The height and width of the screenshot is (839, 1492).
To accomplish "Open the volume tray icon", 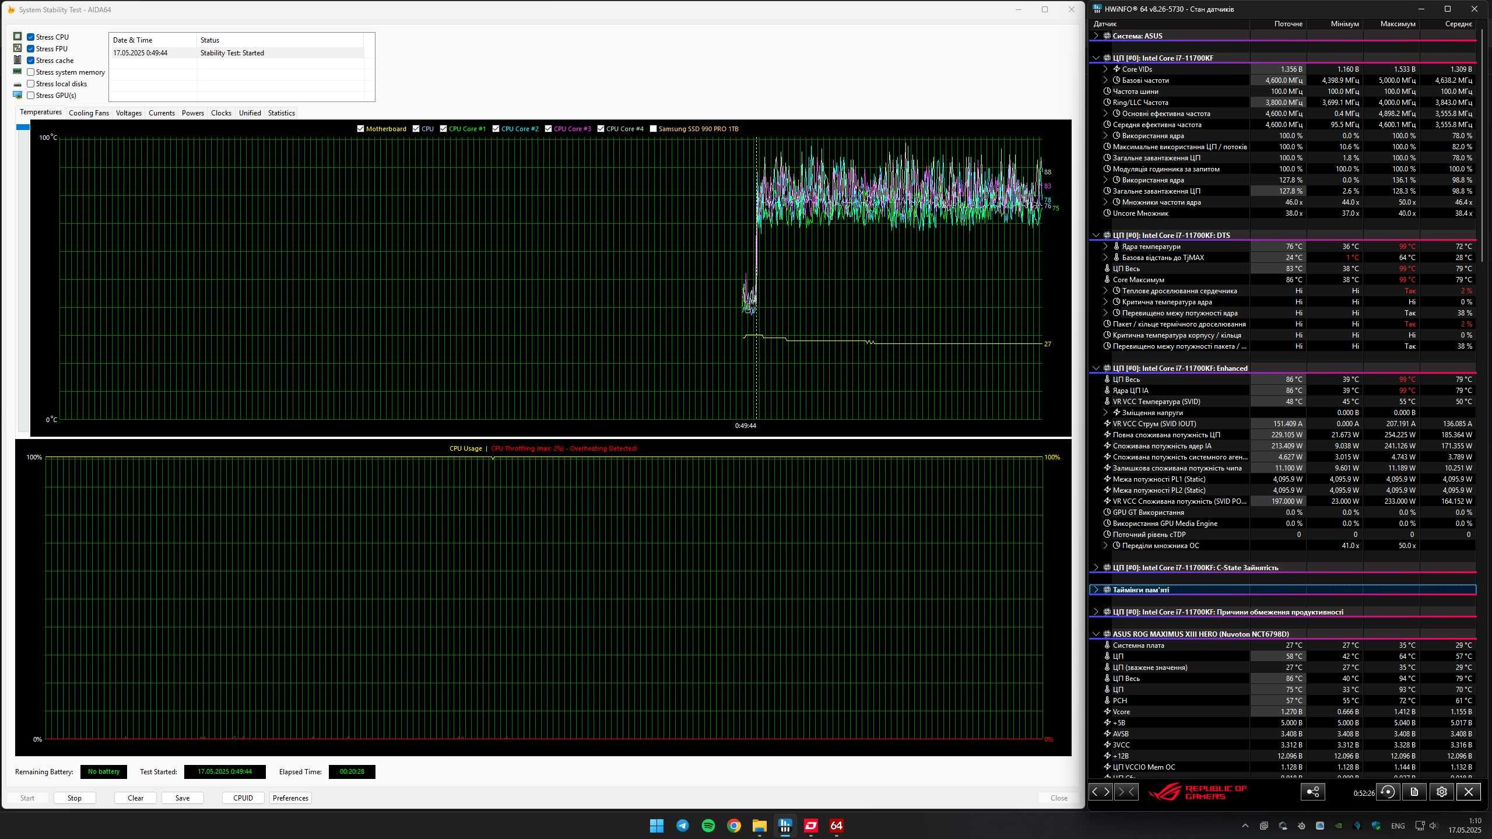I will tap(1433, 826).
